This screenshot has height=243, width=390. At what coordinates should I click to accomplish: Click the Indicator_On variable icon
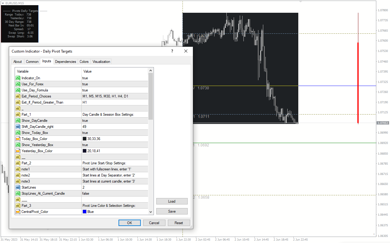click(x=18, y=78)
